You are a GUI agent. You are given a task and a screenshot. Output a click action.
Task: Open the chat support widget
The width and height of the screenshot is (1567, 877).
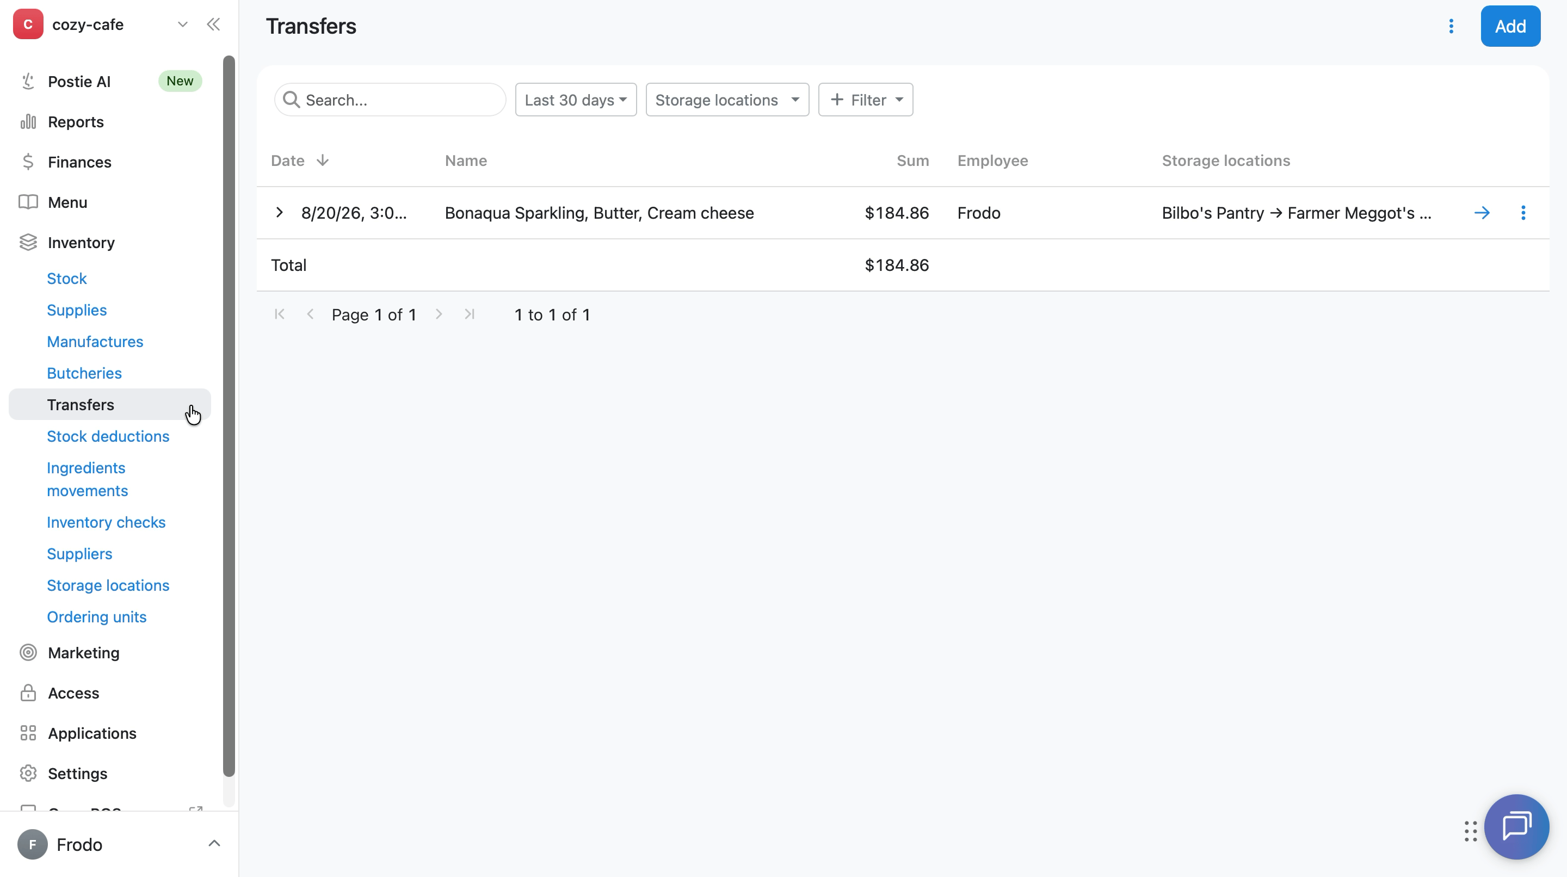coord(1516,826)
